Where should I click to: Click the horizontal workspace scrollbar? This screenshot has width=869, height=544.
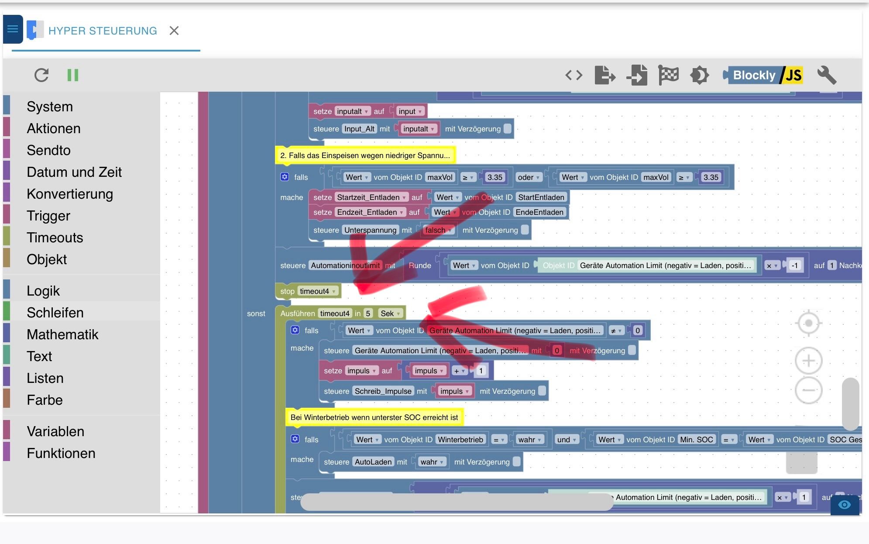coord(457,502)
